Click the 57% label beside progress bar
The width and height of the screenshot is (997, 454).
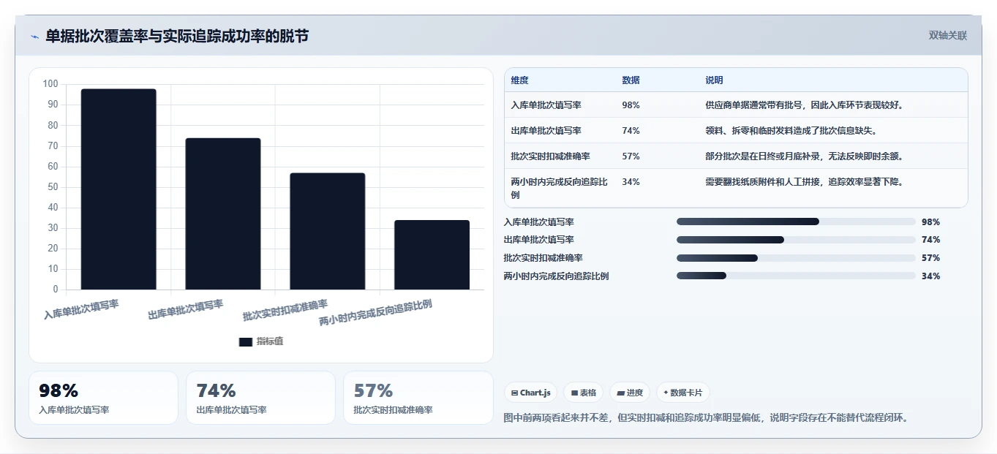tap(930, 258)
